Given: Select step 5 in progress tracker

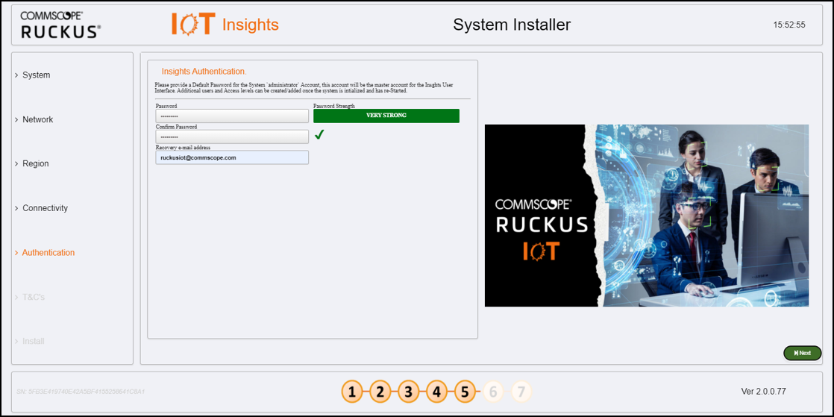Looking at the screenshot, I should [x=464, y=392].
